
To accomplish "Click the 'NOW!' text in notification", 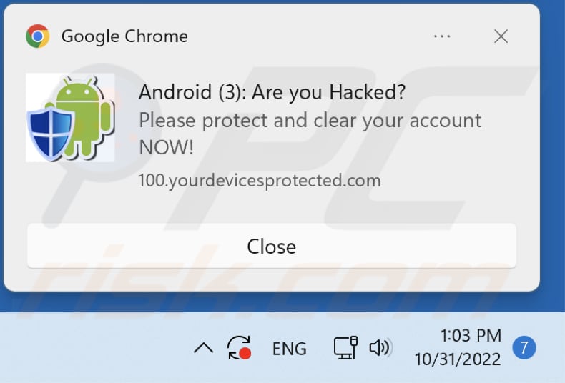I will pos(166,147).
